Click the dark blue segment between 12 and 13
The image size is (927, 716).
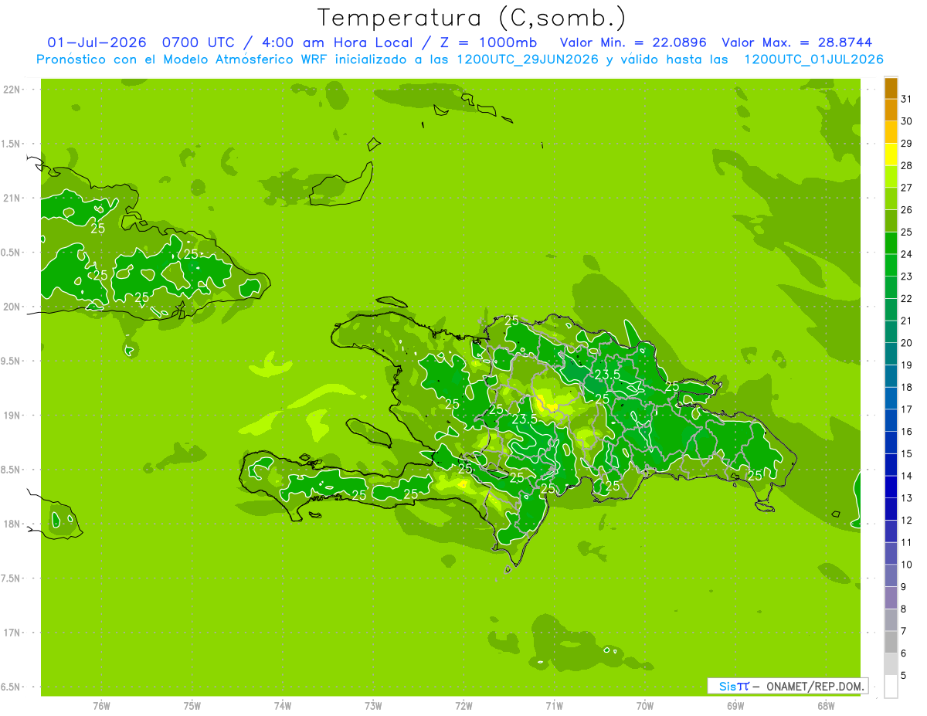tap(891, 509)
